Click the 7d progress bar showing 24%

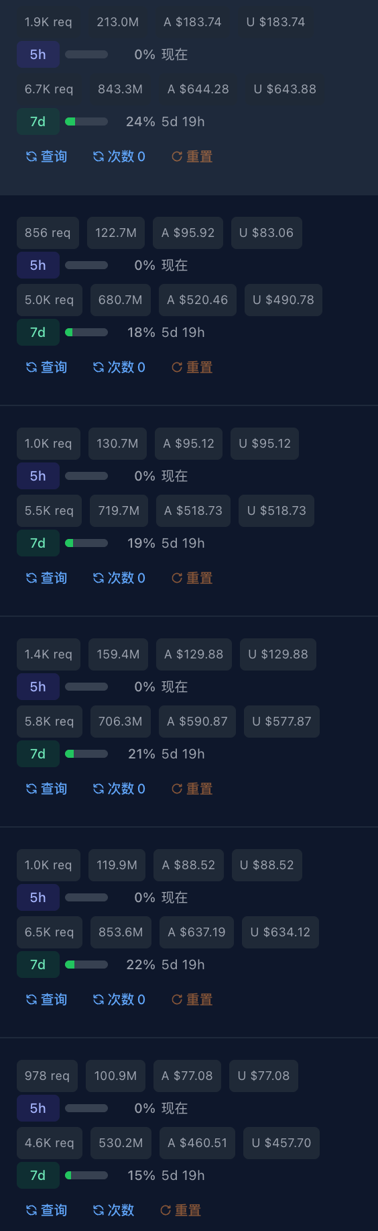pos(86,121)
